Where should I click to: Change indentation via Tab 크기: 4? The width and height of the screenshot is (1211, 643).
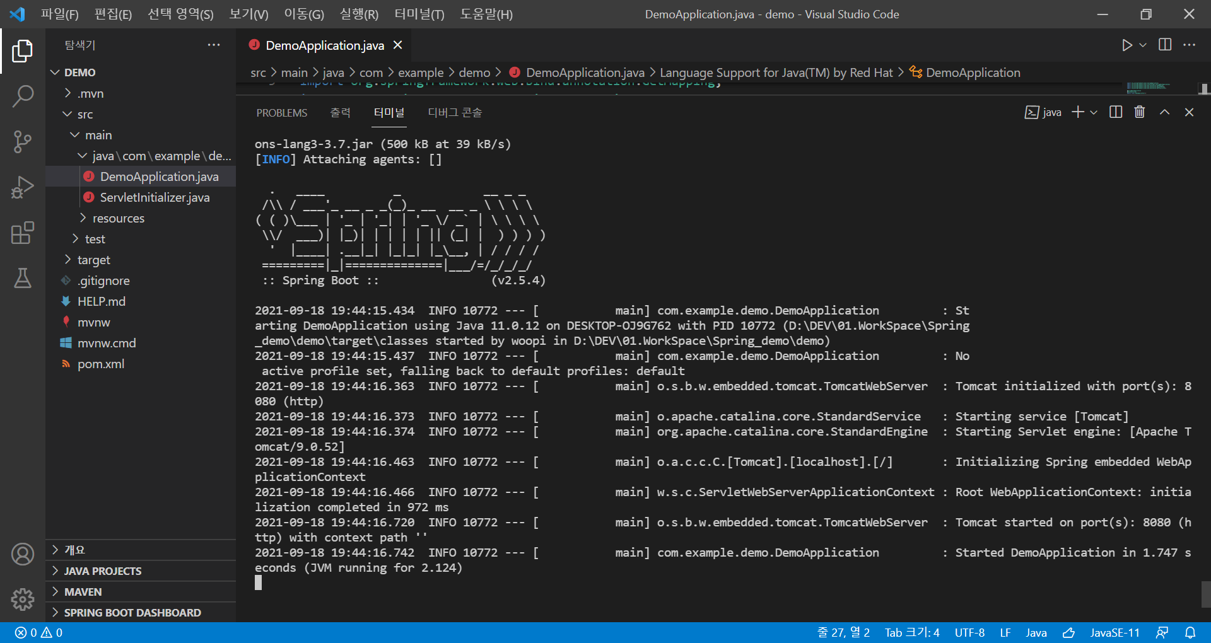click(x=912, y=632)
